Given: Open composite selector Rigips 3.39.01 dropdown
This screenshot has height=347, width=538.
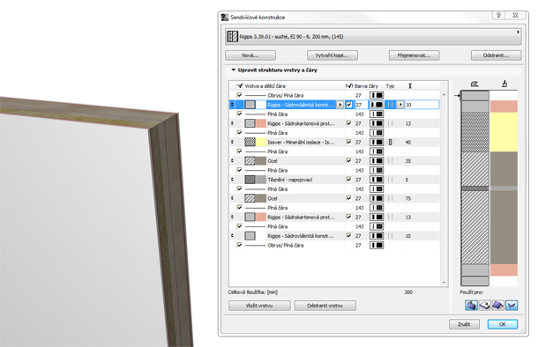Looking at the screenshot, I should pos(373,36).
